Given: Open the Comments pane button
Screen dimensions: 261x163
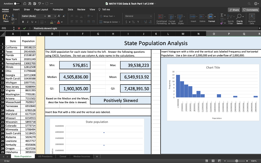Looking at the screenshot, I should (251, 10).
